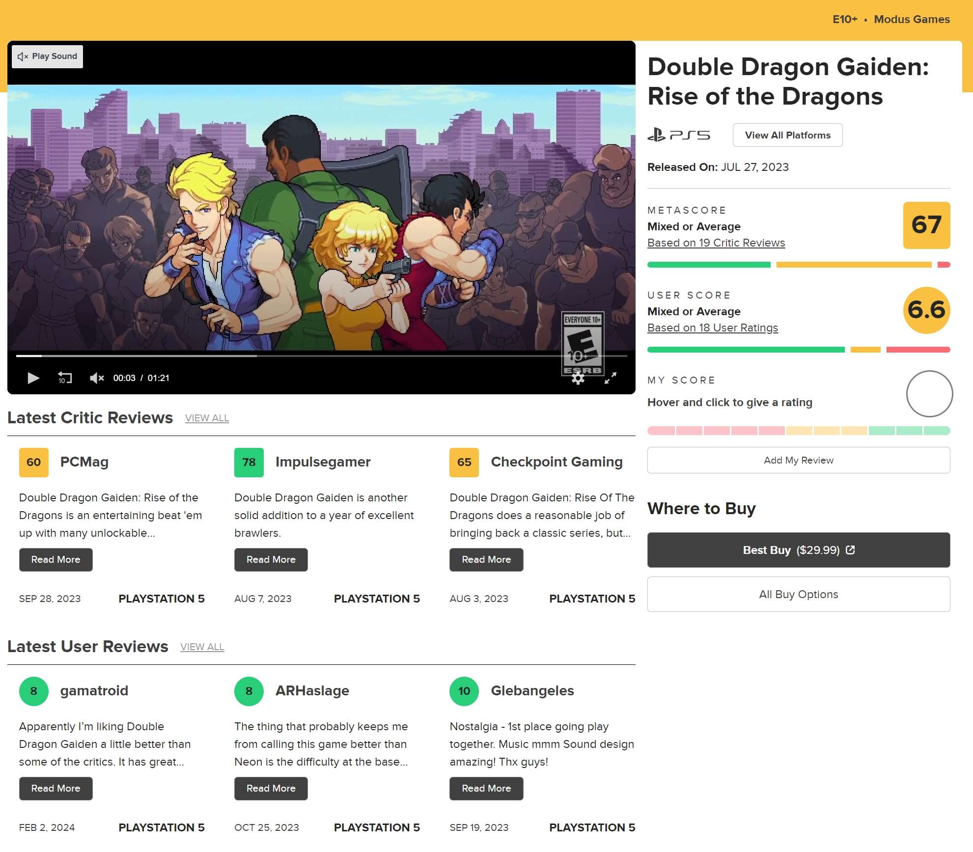Screen dimensions: 973x852
Task: Read more of Checkpoint Gaming review
Action: point(486,559)
